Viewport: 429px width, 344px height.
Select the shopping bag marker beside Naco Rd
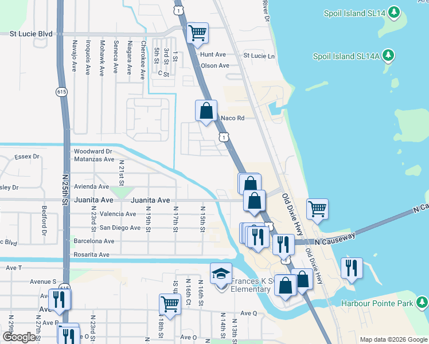click(206, 111)
